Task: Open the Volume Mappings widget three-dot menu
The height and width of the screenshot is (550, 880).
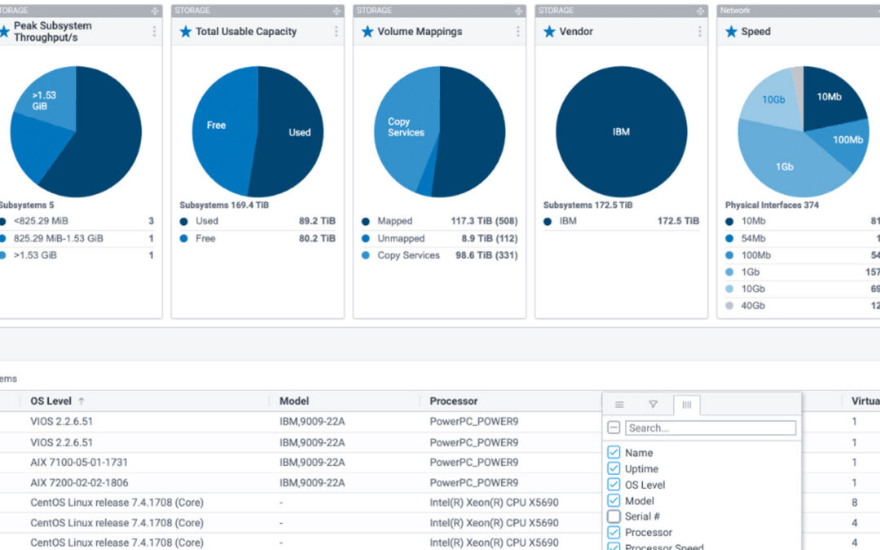Action: click(x=518, y=32)
